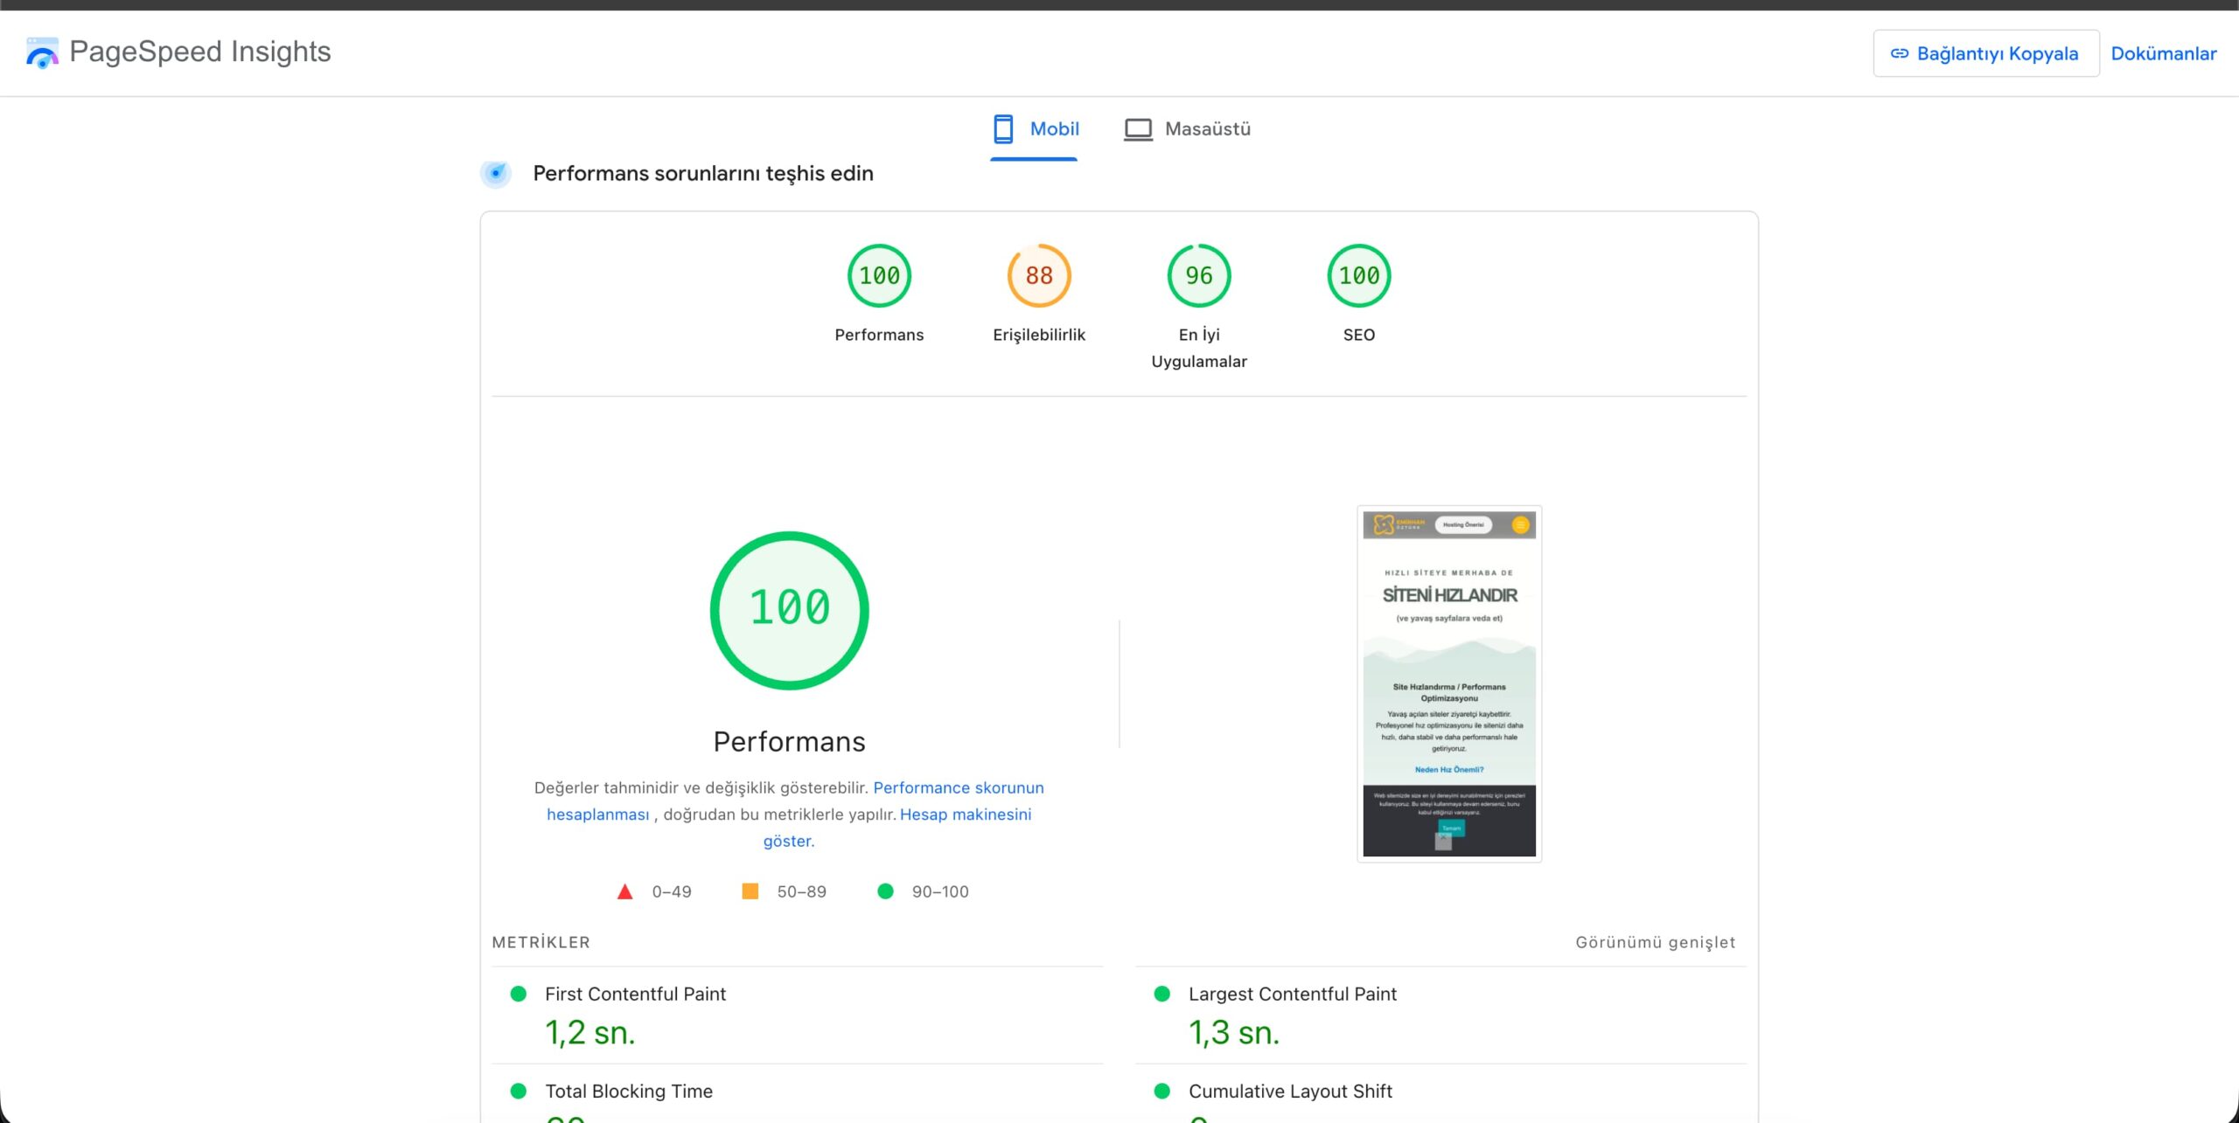Viewport: 2239px width, 1123px height.
Task: Click the link chain icon
Action: [1899, 53]
